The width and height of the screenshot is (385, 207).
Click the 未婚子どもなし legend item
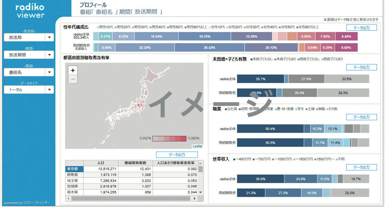coord(261,59)
